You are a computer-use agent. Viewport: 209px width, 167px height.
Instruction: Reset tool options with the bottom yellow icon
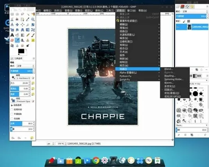[32, 138]
